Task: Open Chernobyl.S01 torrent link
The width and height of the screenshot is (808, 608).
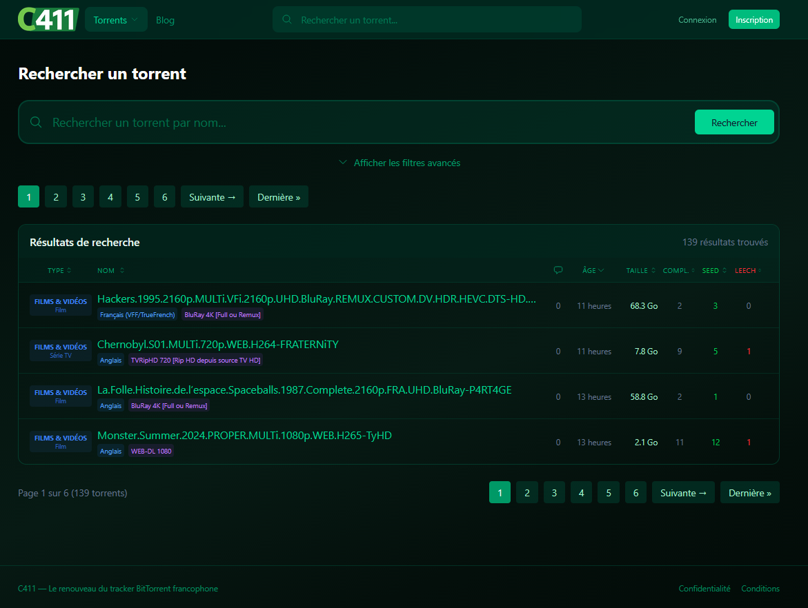Action: pos(218,344)
